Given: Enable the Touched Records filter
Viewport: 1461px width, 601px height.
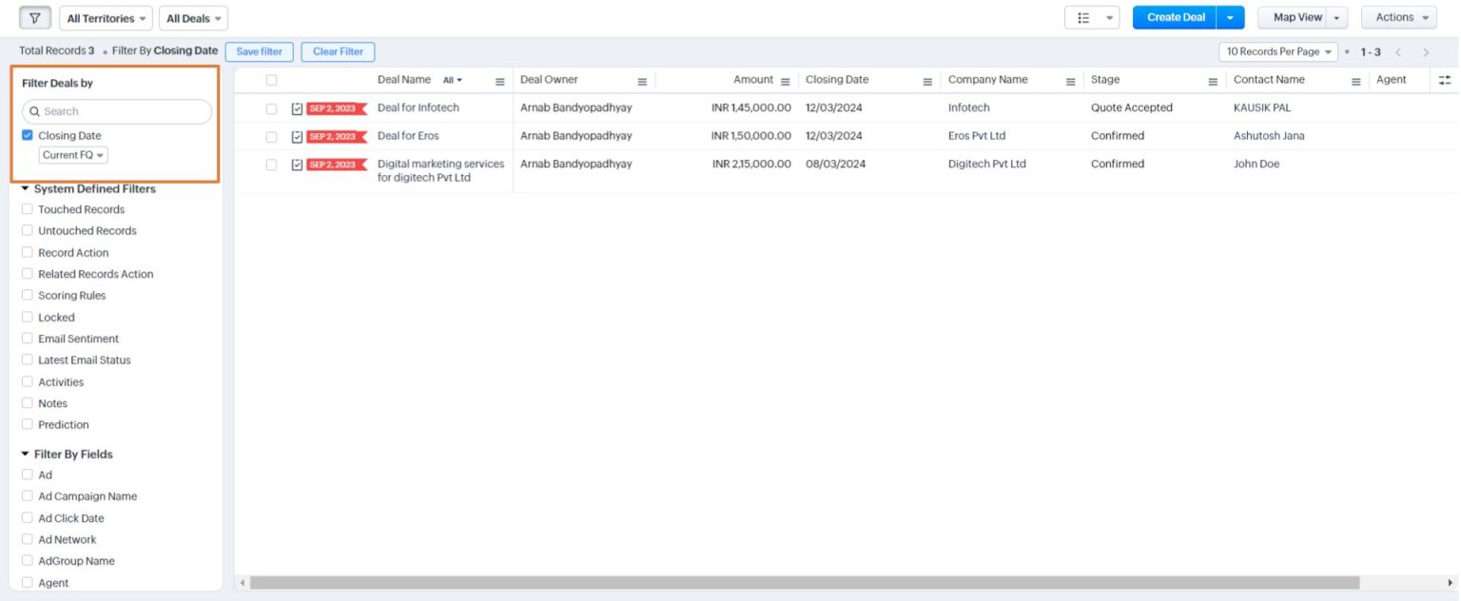Looking at the screenshot, I should pos(27,208).
